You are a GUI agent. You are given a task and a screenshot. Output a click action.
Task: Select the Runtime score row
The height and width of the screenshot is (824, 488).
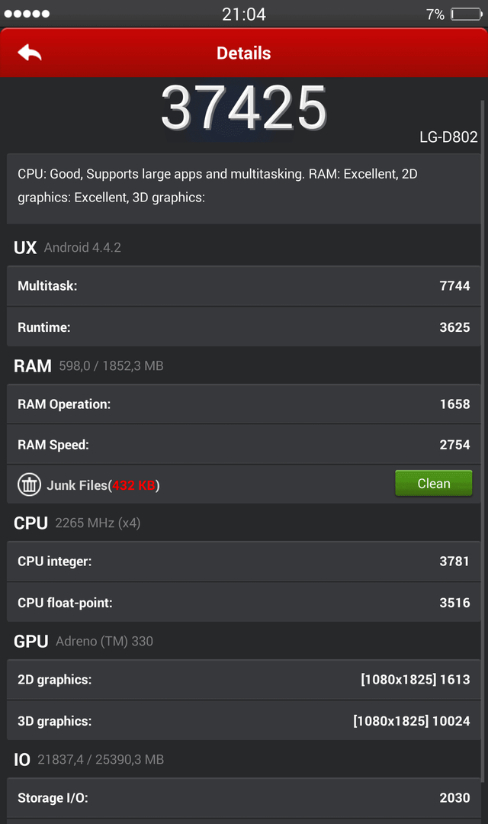coord(244,327)
